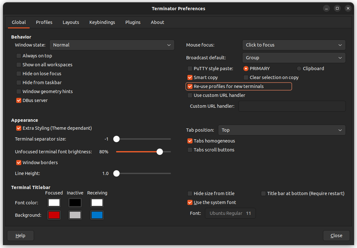Open the Inactive font color swatch

click(x=75, y=203)
